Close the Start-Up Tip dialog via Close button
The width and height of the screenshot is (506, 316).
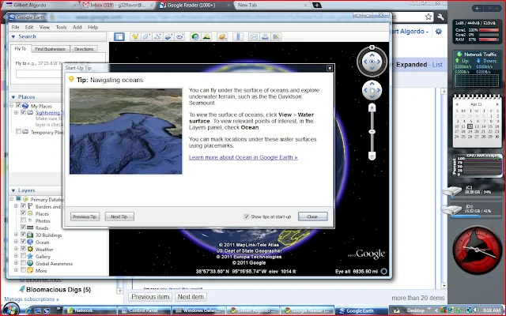click(313, 216)
